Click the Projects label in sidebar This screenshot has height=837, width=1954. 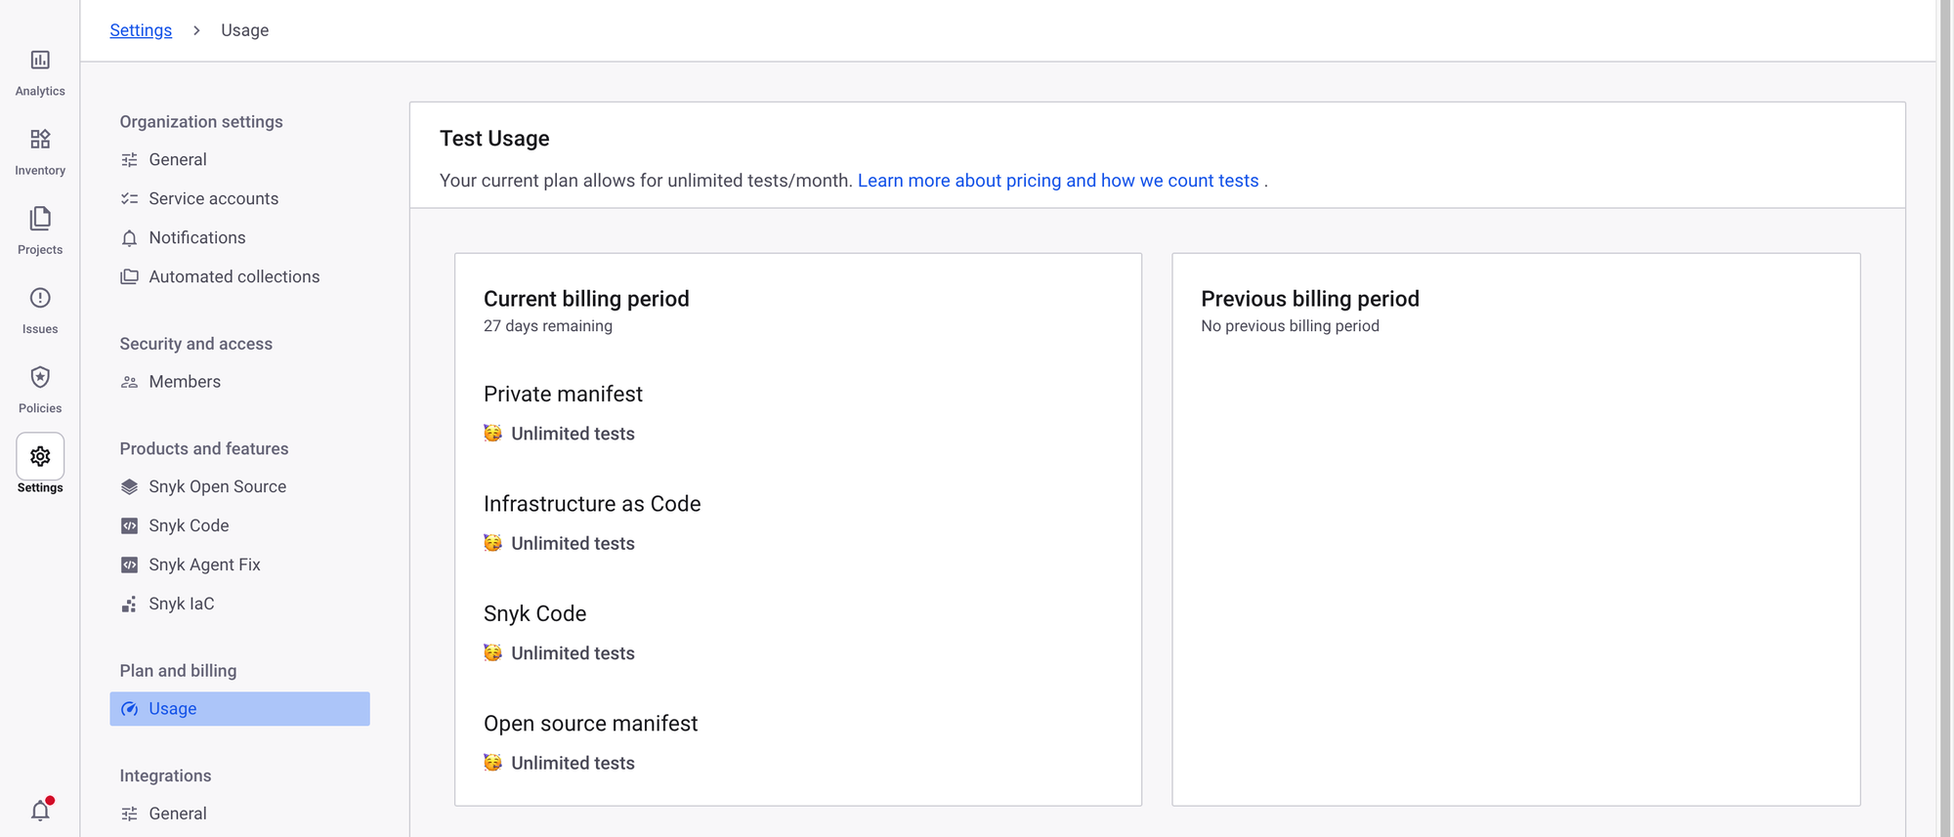40,250
